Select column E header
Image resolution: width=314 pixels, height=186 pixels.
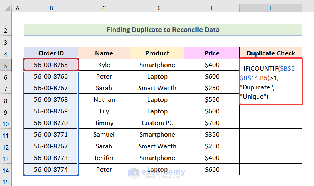(212, 8)
